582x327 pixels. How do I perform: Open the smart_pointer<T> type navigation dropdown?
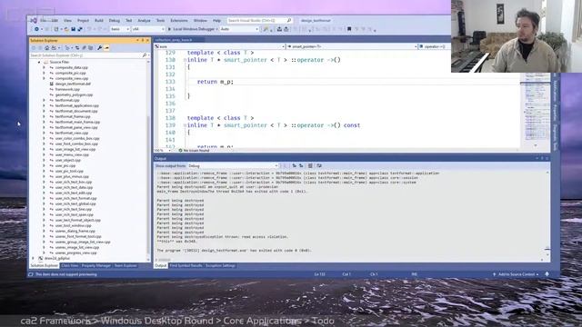tap(352, 46)
